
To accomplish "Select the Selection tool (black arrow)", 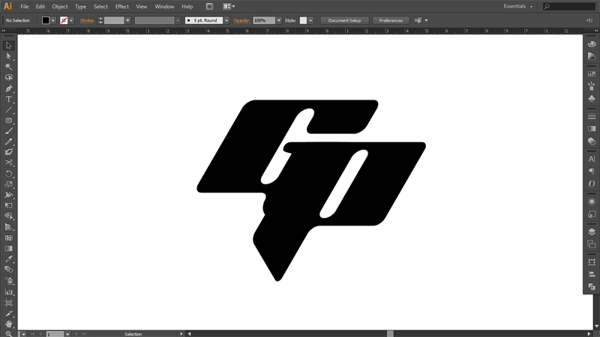I will point(9,46).
